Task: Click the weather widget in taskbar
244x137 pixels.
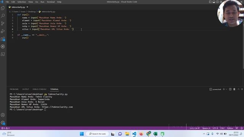Action: click(8, 134)
